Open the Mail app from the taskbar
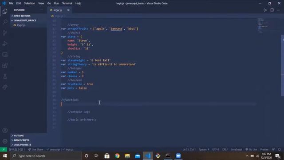This screenshot has width=284, height=160. click(x=138, y=156)
